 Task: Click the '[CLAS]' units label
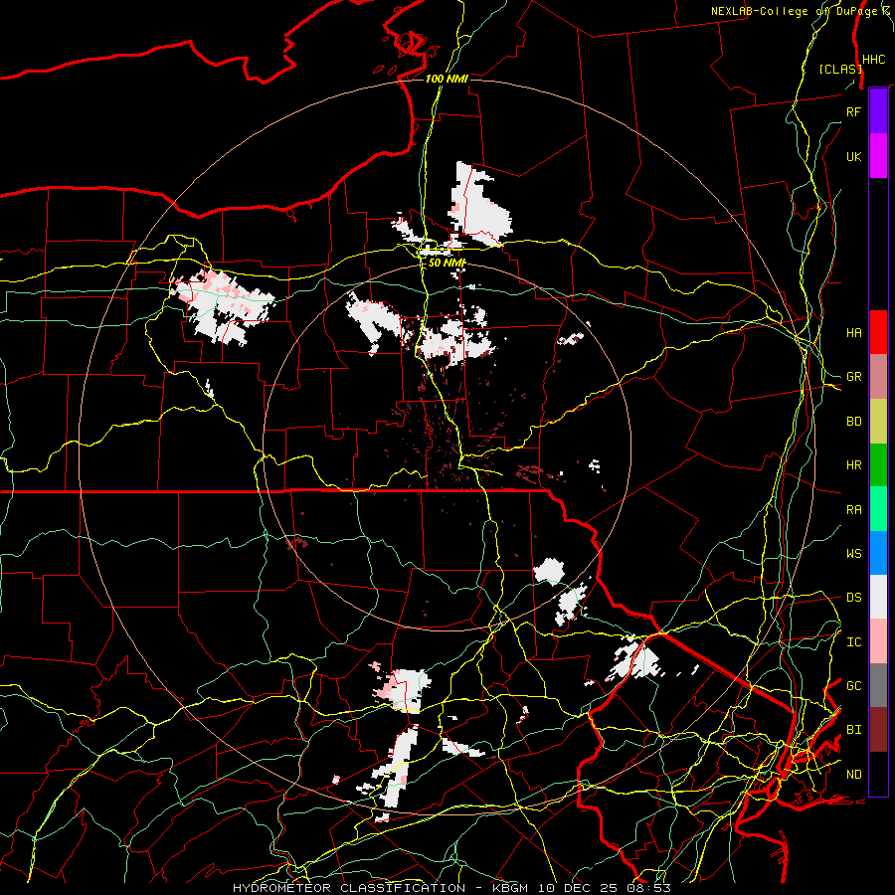pos(840,69)
